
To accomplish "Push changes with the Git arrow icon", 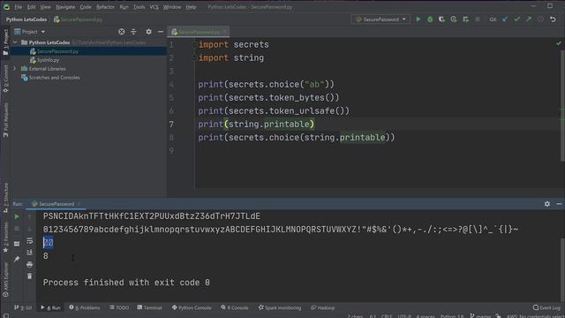I will coord(529,19).
